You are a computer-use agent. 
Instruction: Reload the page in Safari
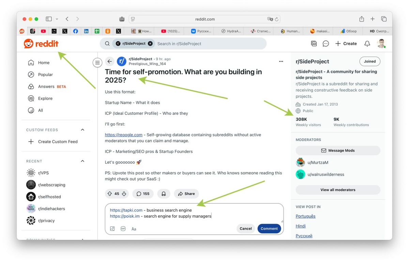click(277, 19)
